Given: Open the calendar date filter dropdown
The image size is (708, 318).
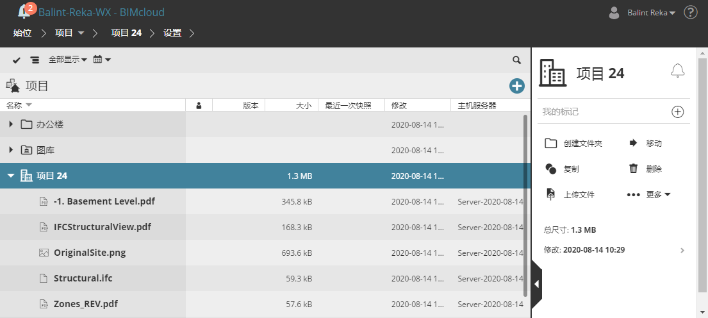Looking at the screenshot, I should coord(102,60).
